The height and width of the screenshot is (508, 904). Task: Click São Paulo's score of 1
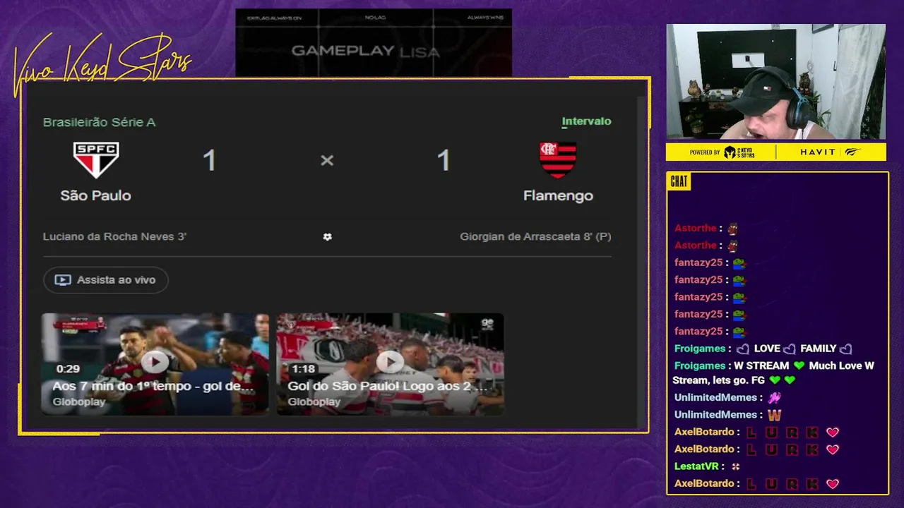(x=209, y=161)
